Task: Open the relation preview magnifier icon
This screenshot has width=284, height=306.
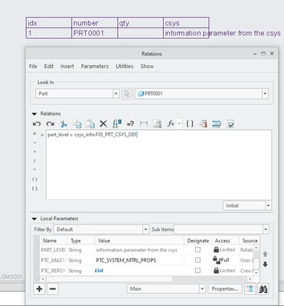Action: tap(157, 124)
